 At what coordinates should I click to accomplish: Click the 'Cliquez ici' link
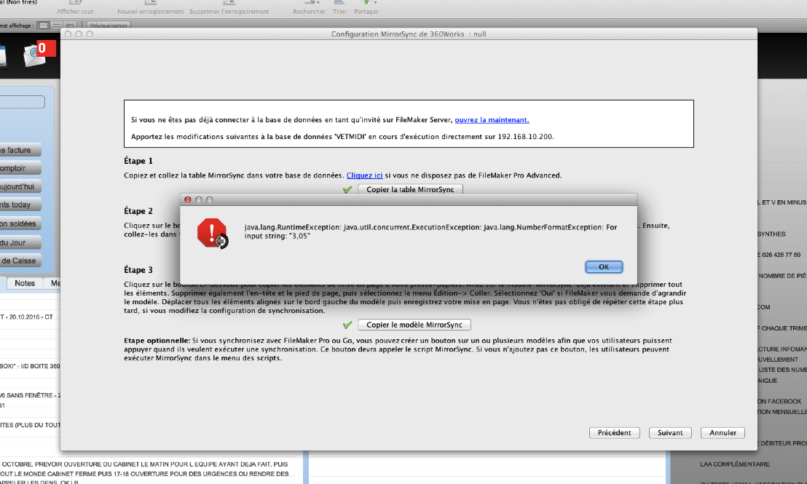[x=364, y=175]
